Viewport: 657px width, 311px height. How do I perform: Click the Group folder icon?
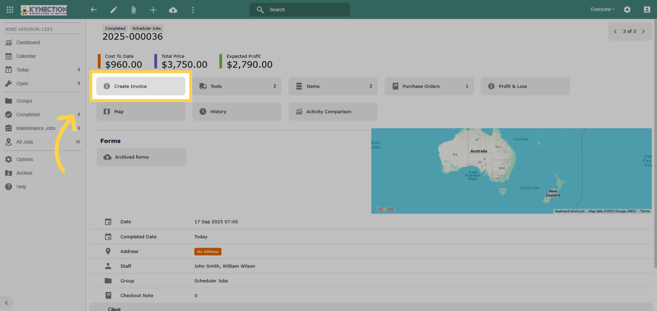tap(108, 281)
